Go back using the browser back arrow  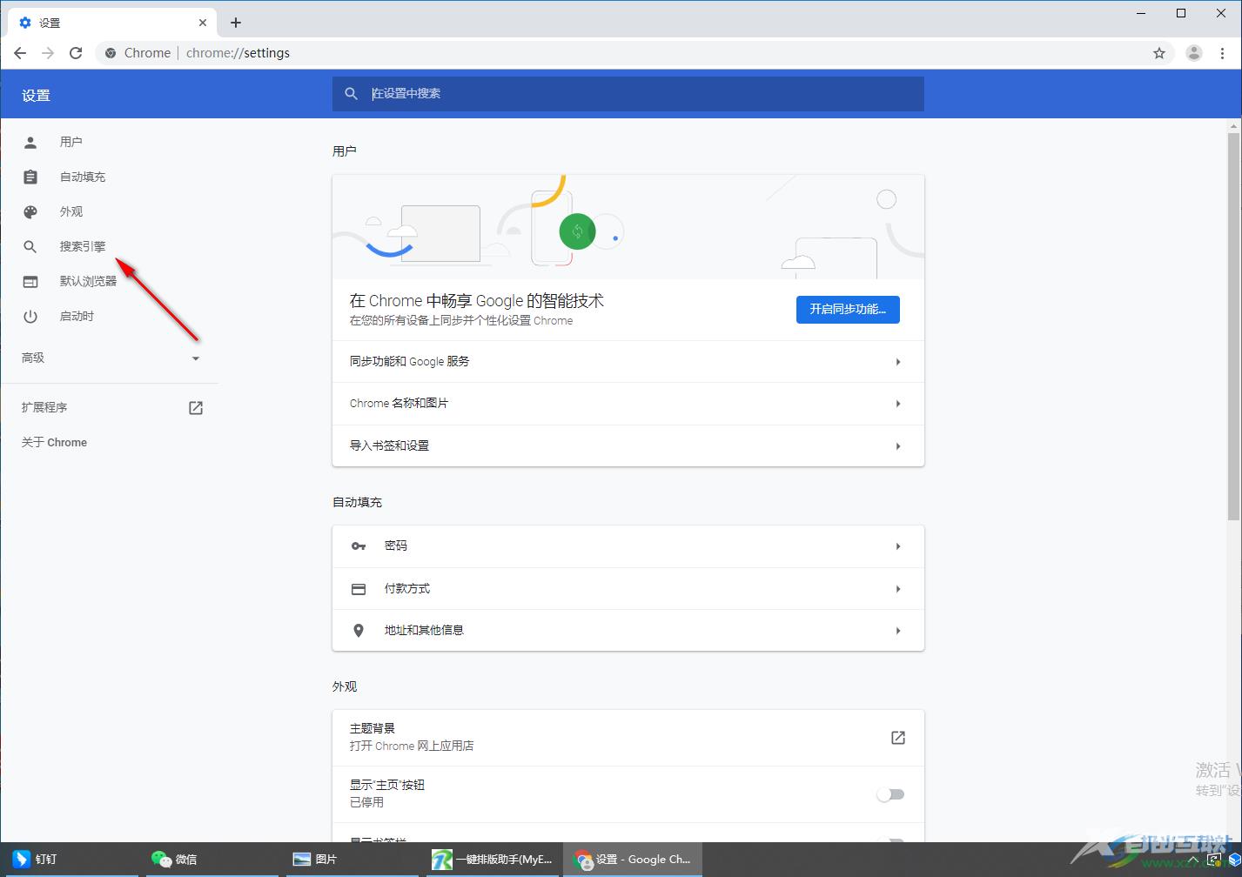pos(20,53)
